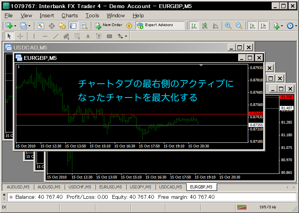Toggle the Terminal panel icon

pyautogui.click(x=73, y=26)
